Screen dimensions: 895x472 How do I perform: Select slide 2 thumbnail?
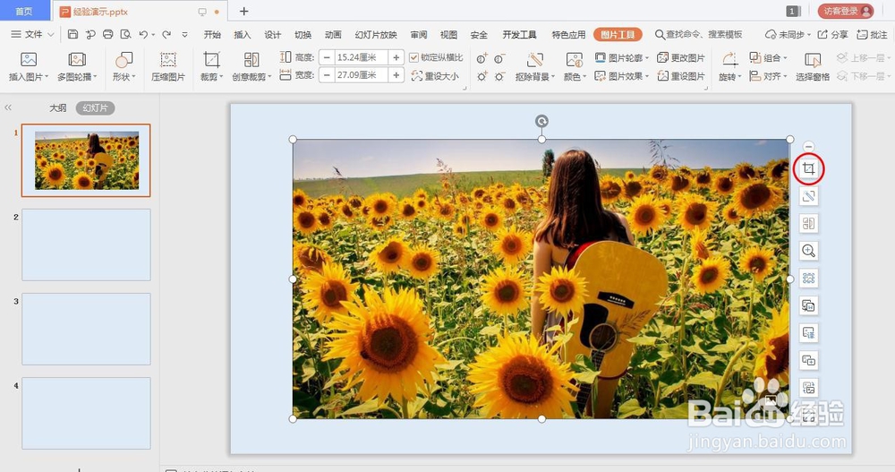(x=86, y=245)
